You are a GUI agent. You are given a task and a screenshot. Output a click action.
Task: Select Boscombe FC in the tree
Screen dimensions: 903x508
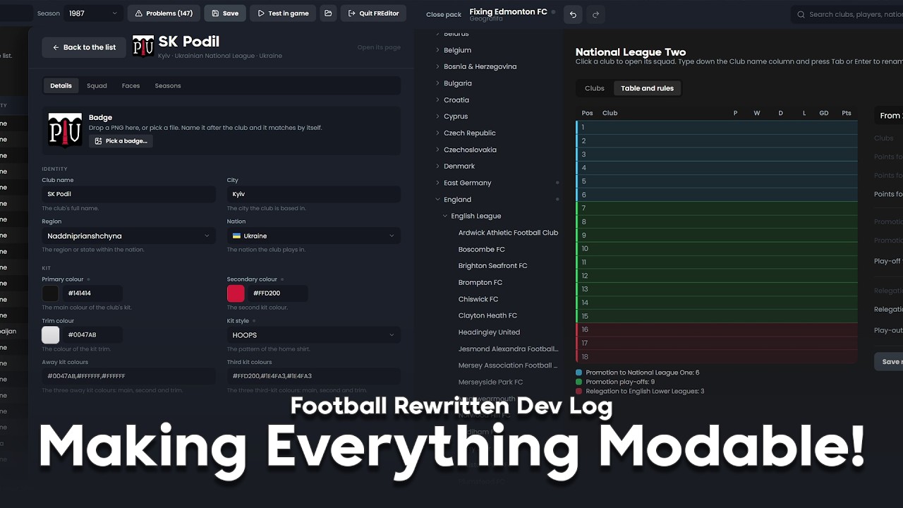(481, 249)
